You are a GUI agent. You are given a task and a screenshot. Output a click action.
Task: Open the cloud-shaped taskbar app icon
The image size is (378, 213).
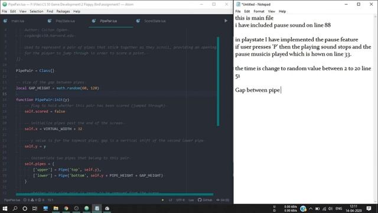point(107,208)
